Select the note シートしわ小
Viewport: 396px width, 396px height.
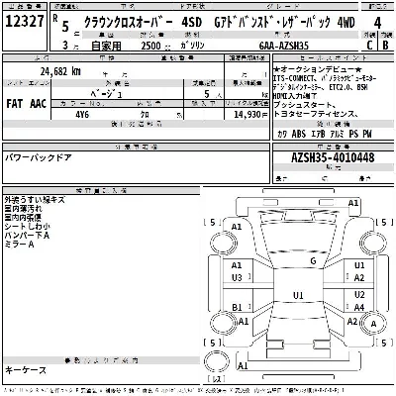point(28,227)
